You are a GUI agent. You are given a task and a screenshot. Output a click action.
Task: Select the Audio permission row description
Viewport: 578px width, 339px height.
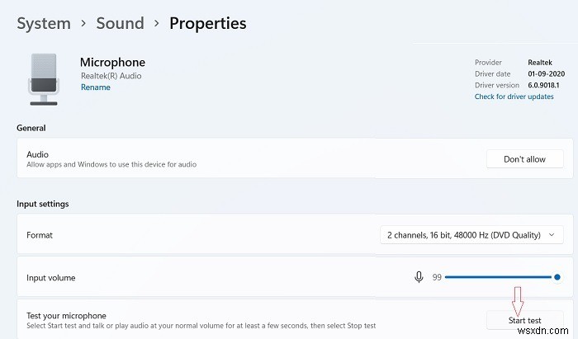(x=111, y=164)
